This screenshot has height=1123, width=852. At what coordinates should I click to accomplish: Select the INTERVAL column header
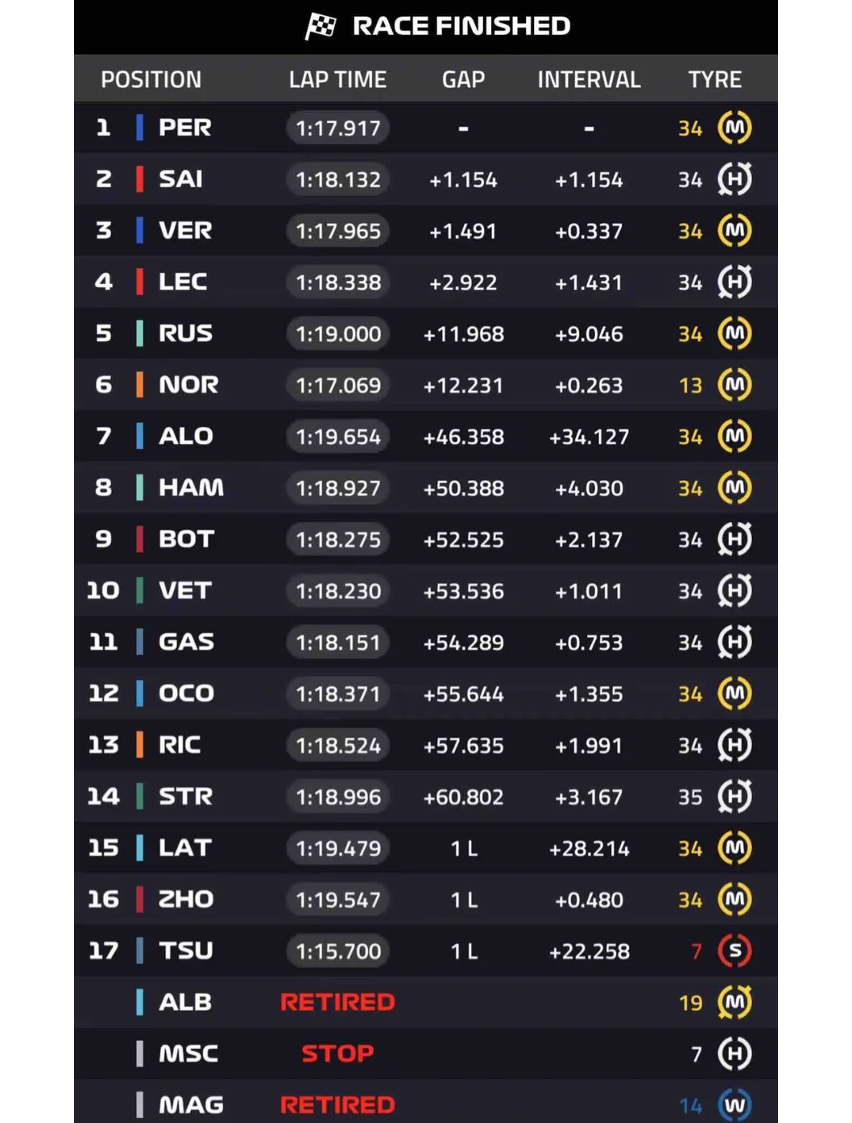click(x=589, y=79)
